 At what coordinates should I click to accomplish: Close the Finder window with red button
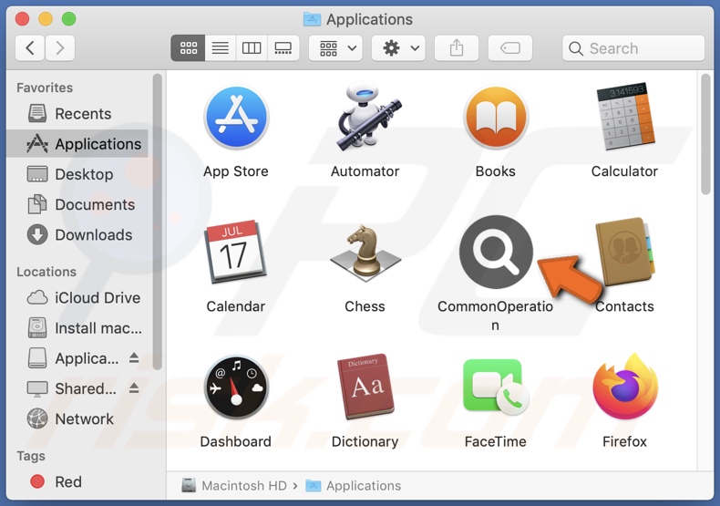click(22, 19)
